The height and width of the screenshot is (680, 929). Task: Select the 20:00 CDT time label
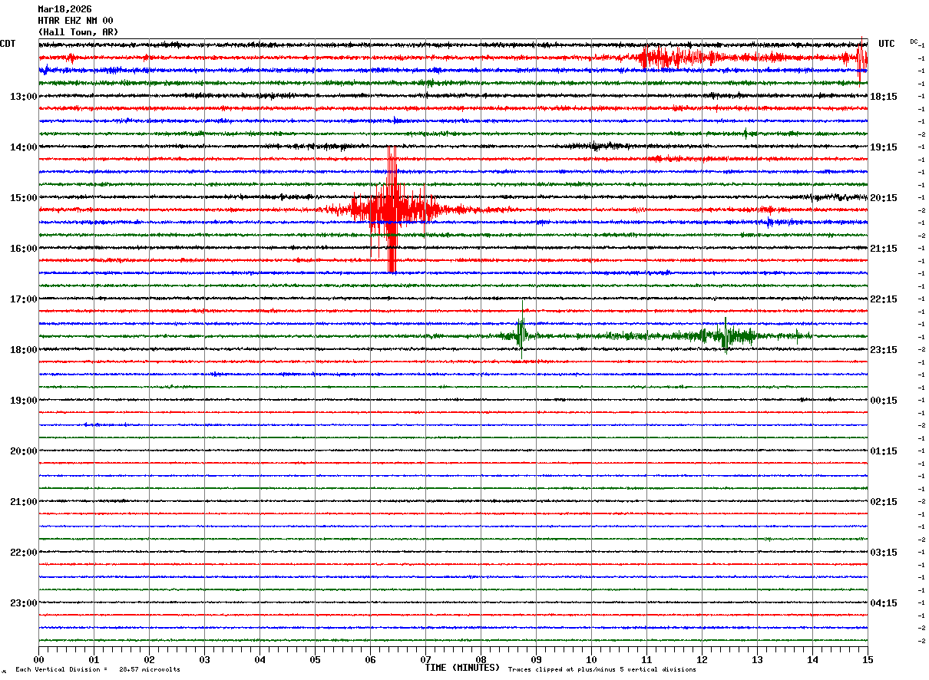(x=23, y=451)
